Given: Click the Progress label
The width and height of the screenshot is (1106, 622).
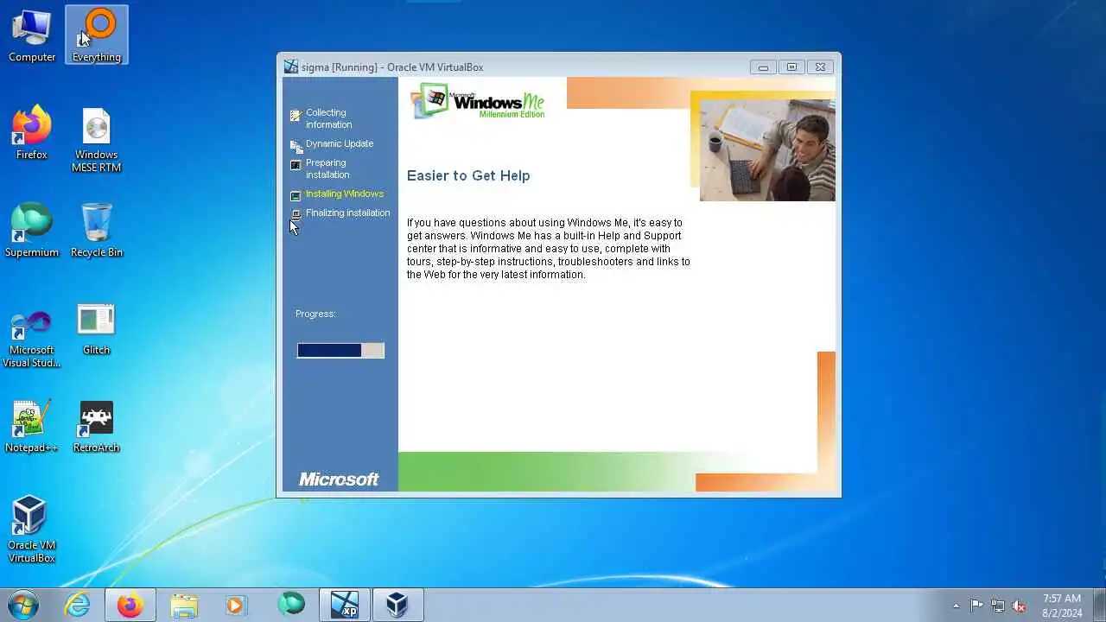Looking at the screenshot, I should [x=315, y=314].
